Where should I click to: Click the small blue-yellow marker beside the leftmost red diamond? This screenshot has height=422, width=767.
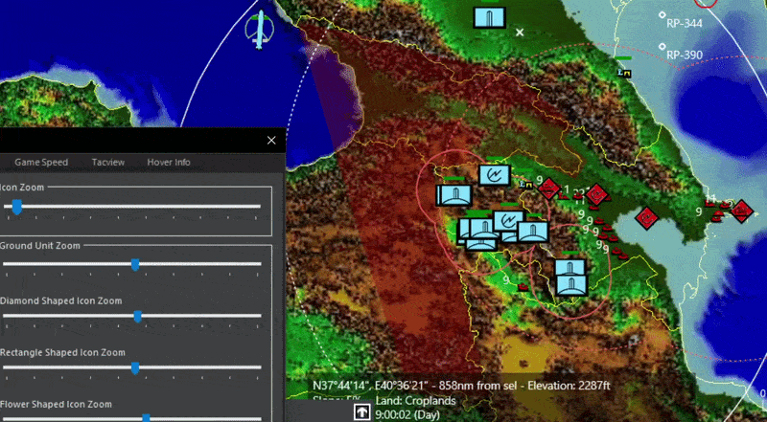click(x=526, y=185)
